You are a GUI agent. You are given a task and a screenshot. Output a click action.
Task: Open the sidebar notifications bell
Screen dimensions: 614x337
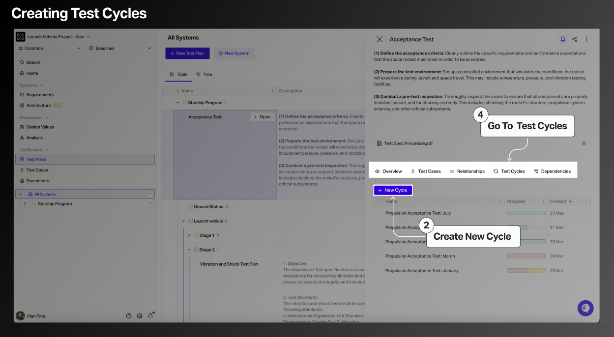tap(150, 316)
